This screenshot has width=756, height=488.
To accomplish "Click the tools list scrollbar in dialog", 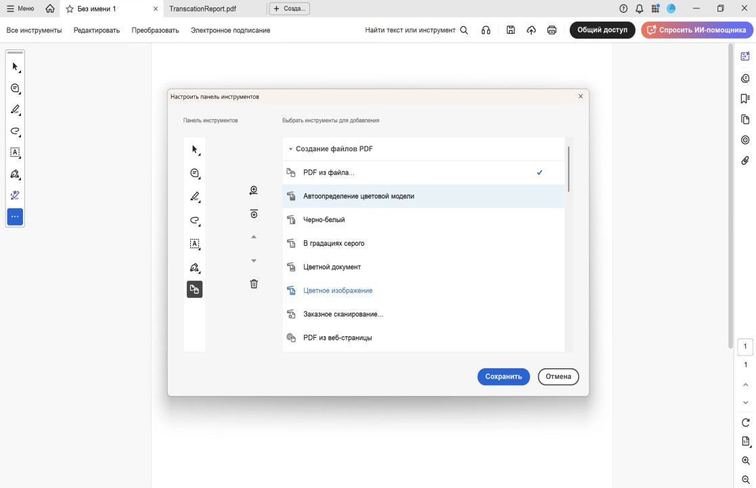I will pyautogui.click(x=569, y=169).
